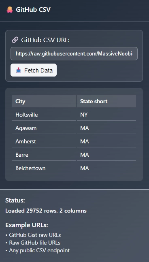The height and width of the screenshot is (262, 149).
Task: Click the GitHub CSV title text
Action: 33,10
